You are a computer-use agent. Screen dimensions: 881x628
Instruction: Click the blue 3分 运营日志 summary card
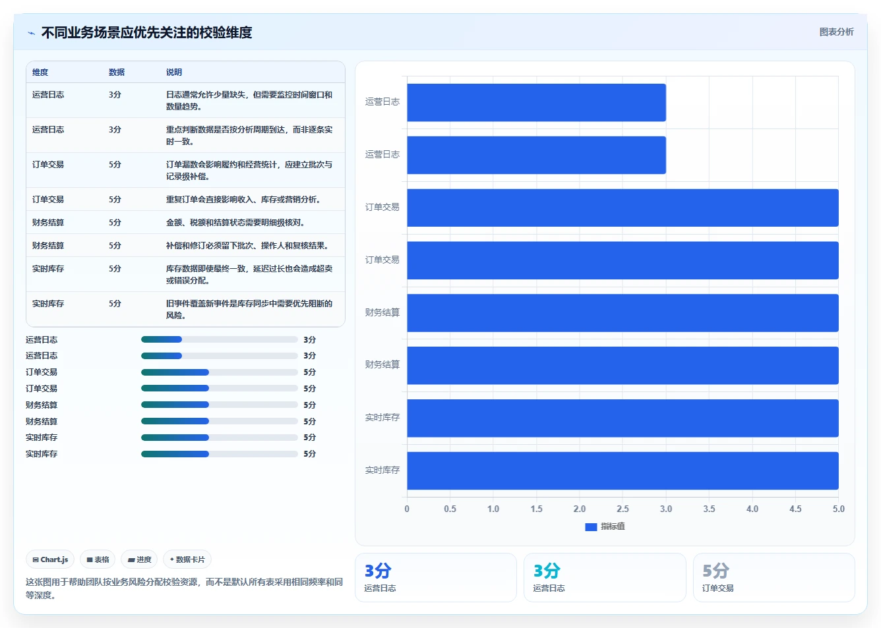pyautogui.click(x=436, y=577)
